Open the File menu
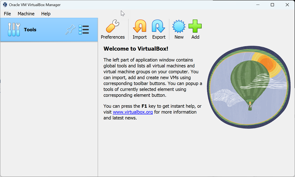295x177 pixels. pos(7,14)
